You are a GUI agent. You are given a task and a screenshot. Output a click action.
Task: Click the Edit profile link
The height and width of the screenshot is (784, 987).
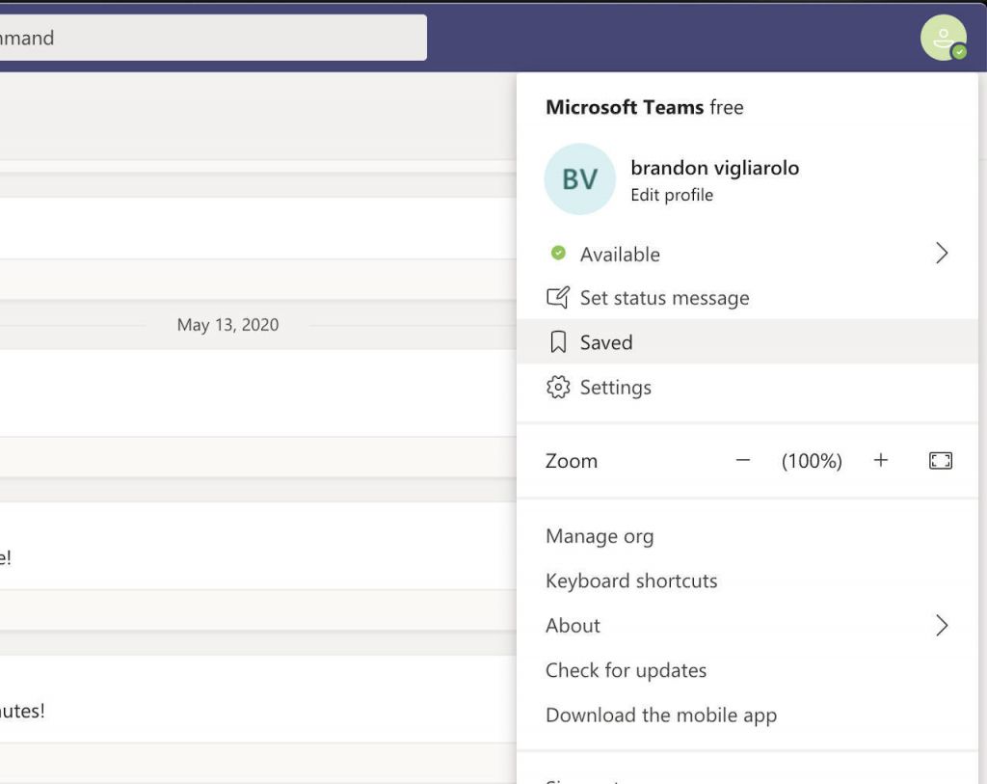671,195
